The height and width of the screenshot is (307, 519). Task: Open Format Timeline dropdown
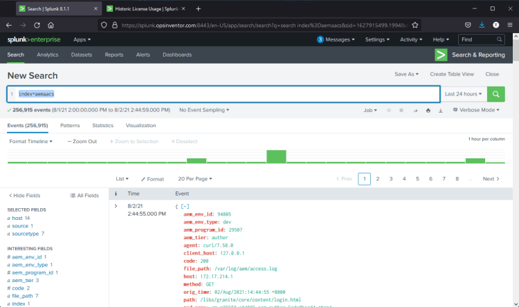point(30,141)
